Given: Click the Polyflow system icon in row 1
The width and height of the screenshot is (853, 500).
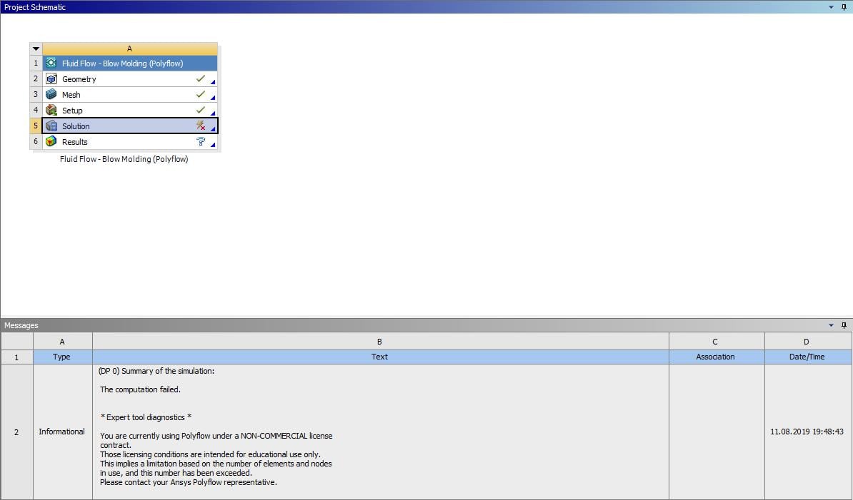Looking at the screenshot, I should 51,63.
